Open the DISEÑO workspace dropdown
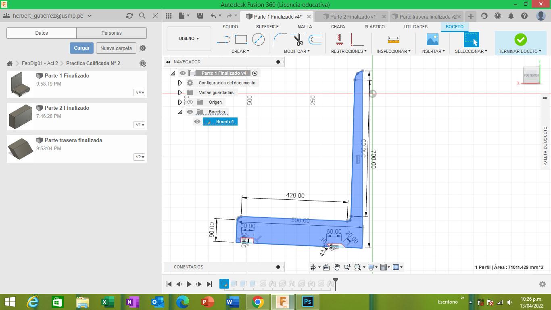The width and height of the screenshot is (551, 310). (189, 39)
